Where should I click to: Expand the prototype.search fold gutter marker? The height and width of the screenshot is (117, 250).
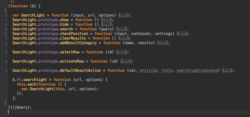pos(6,30)
